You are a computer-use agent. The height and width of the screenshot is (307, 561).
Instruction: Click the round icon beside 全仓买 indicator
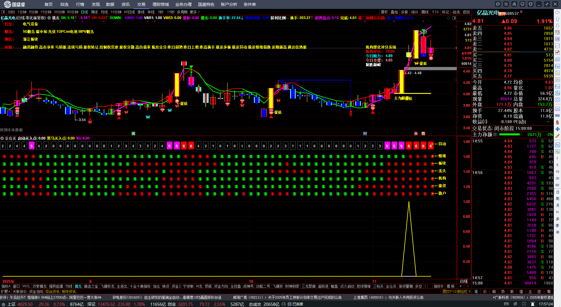point(2,138)
